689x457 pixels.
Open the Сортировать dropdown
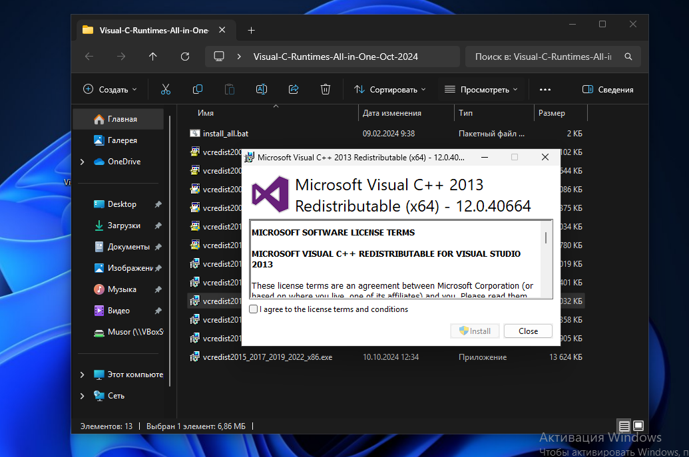pyautogui.click(x=390, y=90)
